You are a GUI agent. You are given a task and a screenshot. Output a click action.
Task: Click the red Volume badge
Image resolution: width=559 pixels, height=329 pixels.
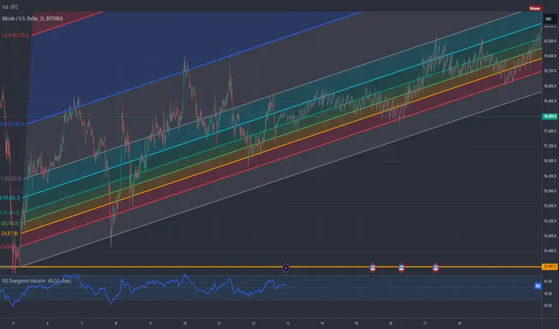(x=534, y=8)
